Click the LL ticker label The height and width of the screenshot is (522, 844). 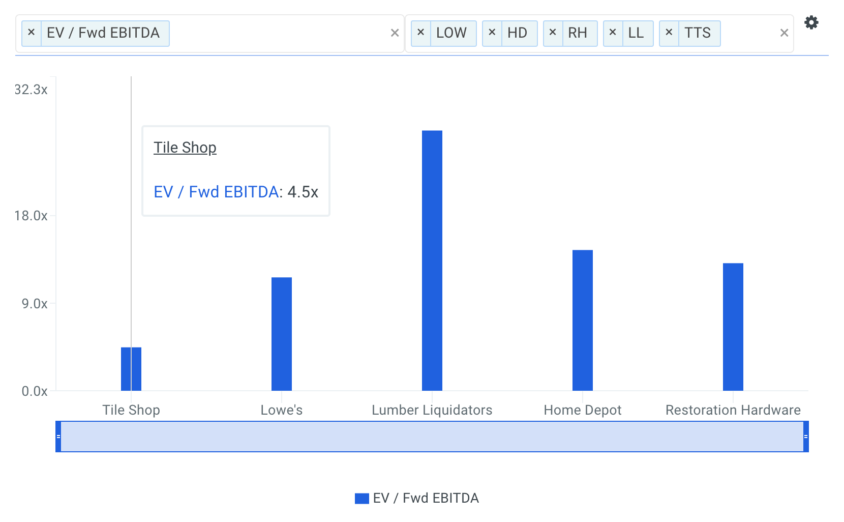pos(636,33)
